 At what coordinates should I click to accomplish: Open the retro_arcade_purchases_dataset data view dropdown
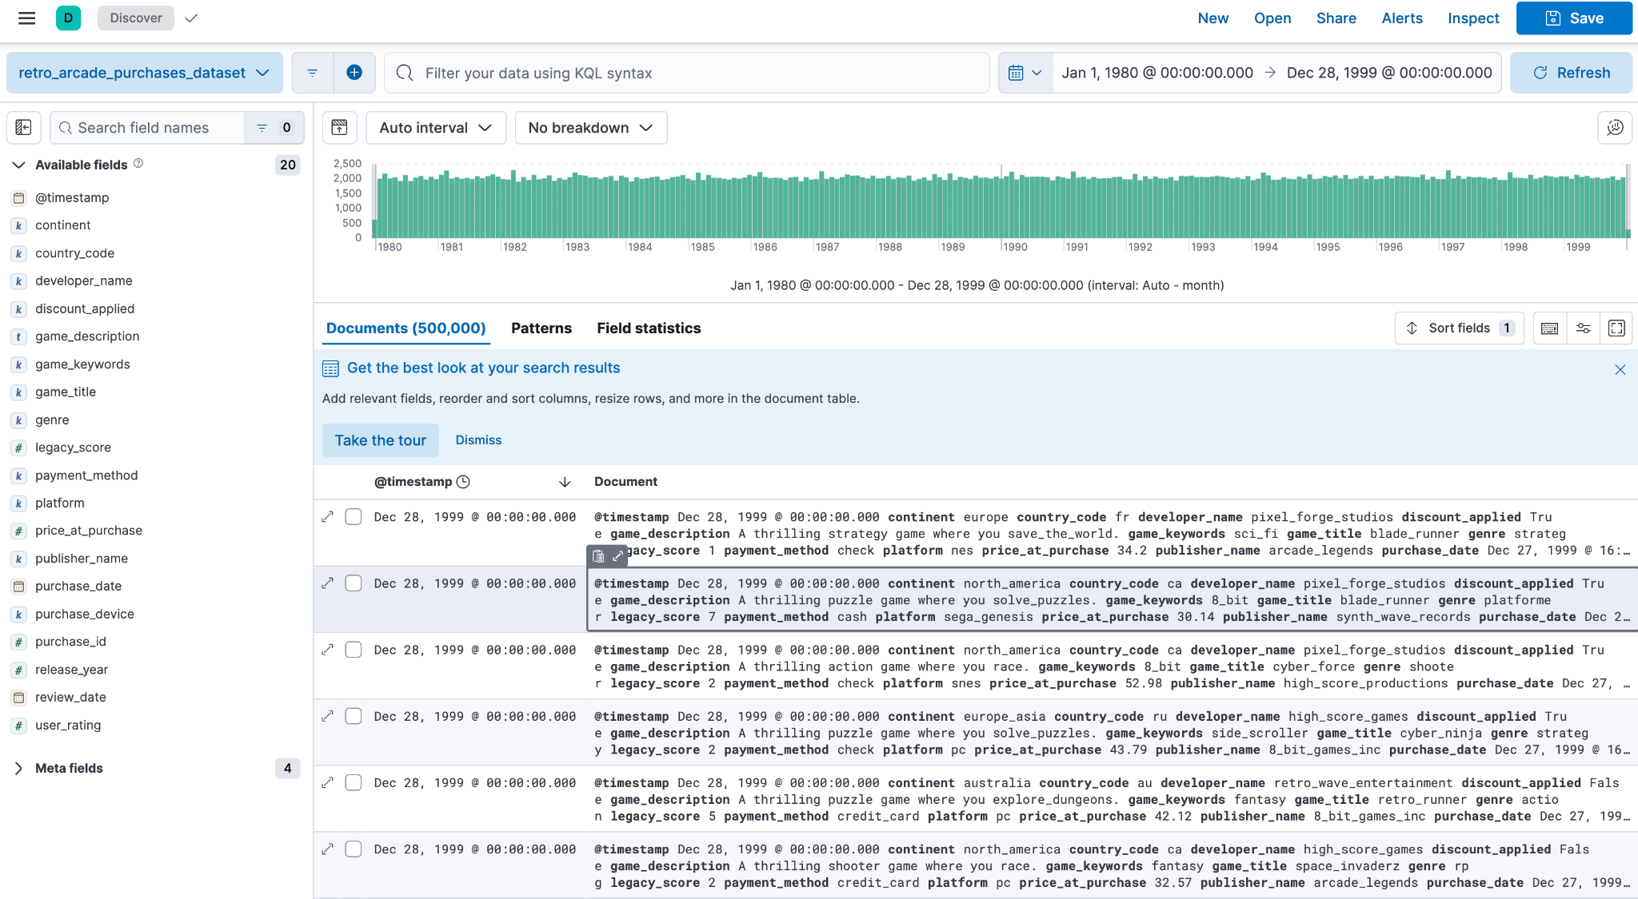pyautogui.click(x=145, y=73)
